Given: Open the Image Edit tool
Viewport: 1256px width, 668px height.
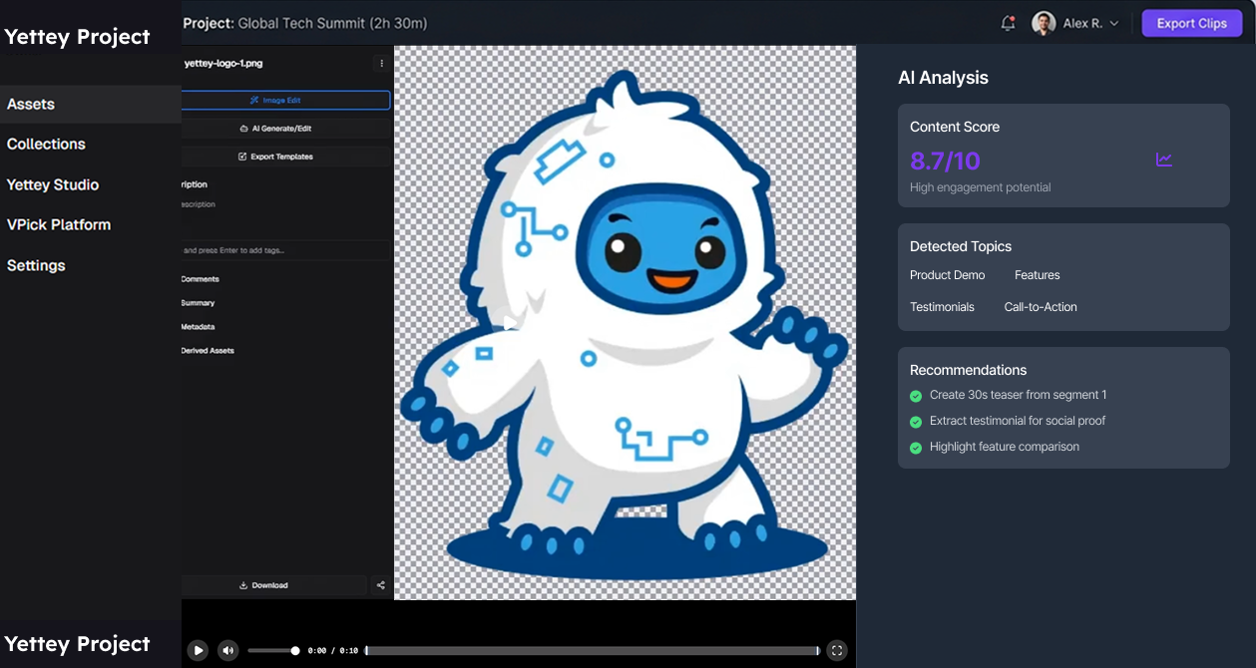Looking at the screenshot, I should (286, 100).
